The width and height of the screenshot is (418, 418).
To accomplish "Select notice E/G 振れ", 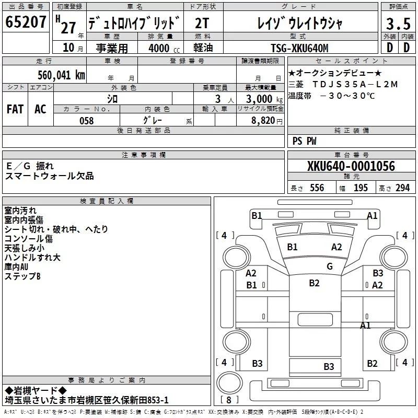I will pos(30,166).
